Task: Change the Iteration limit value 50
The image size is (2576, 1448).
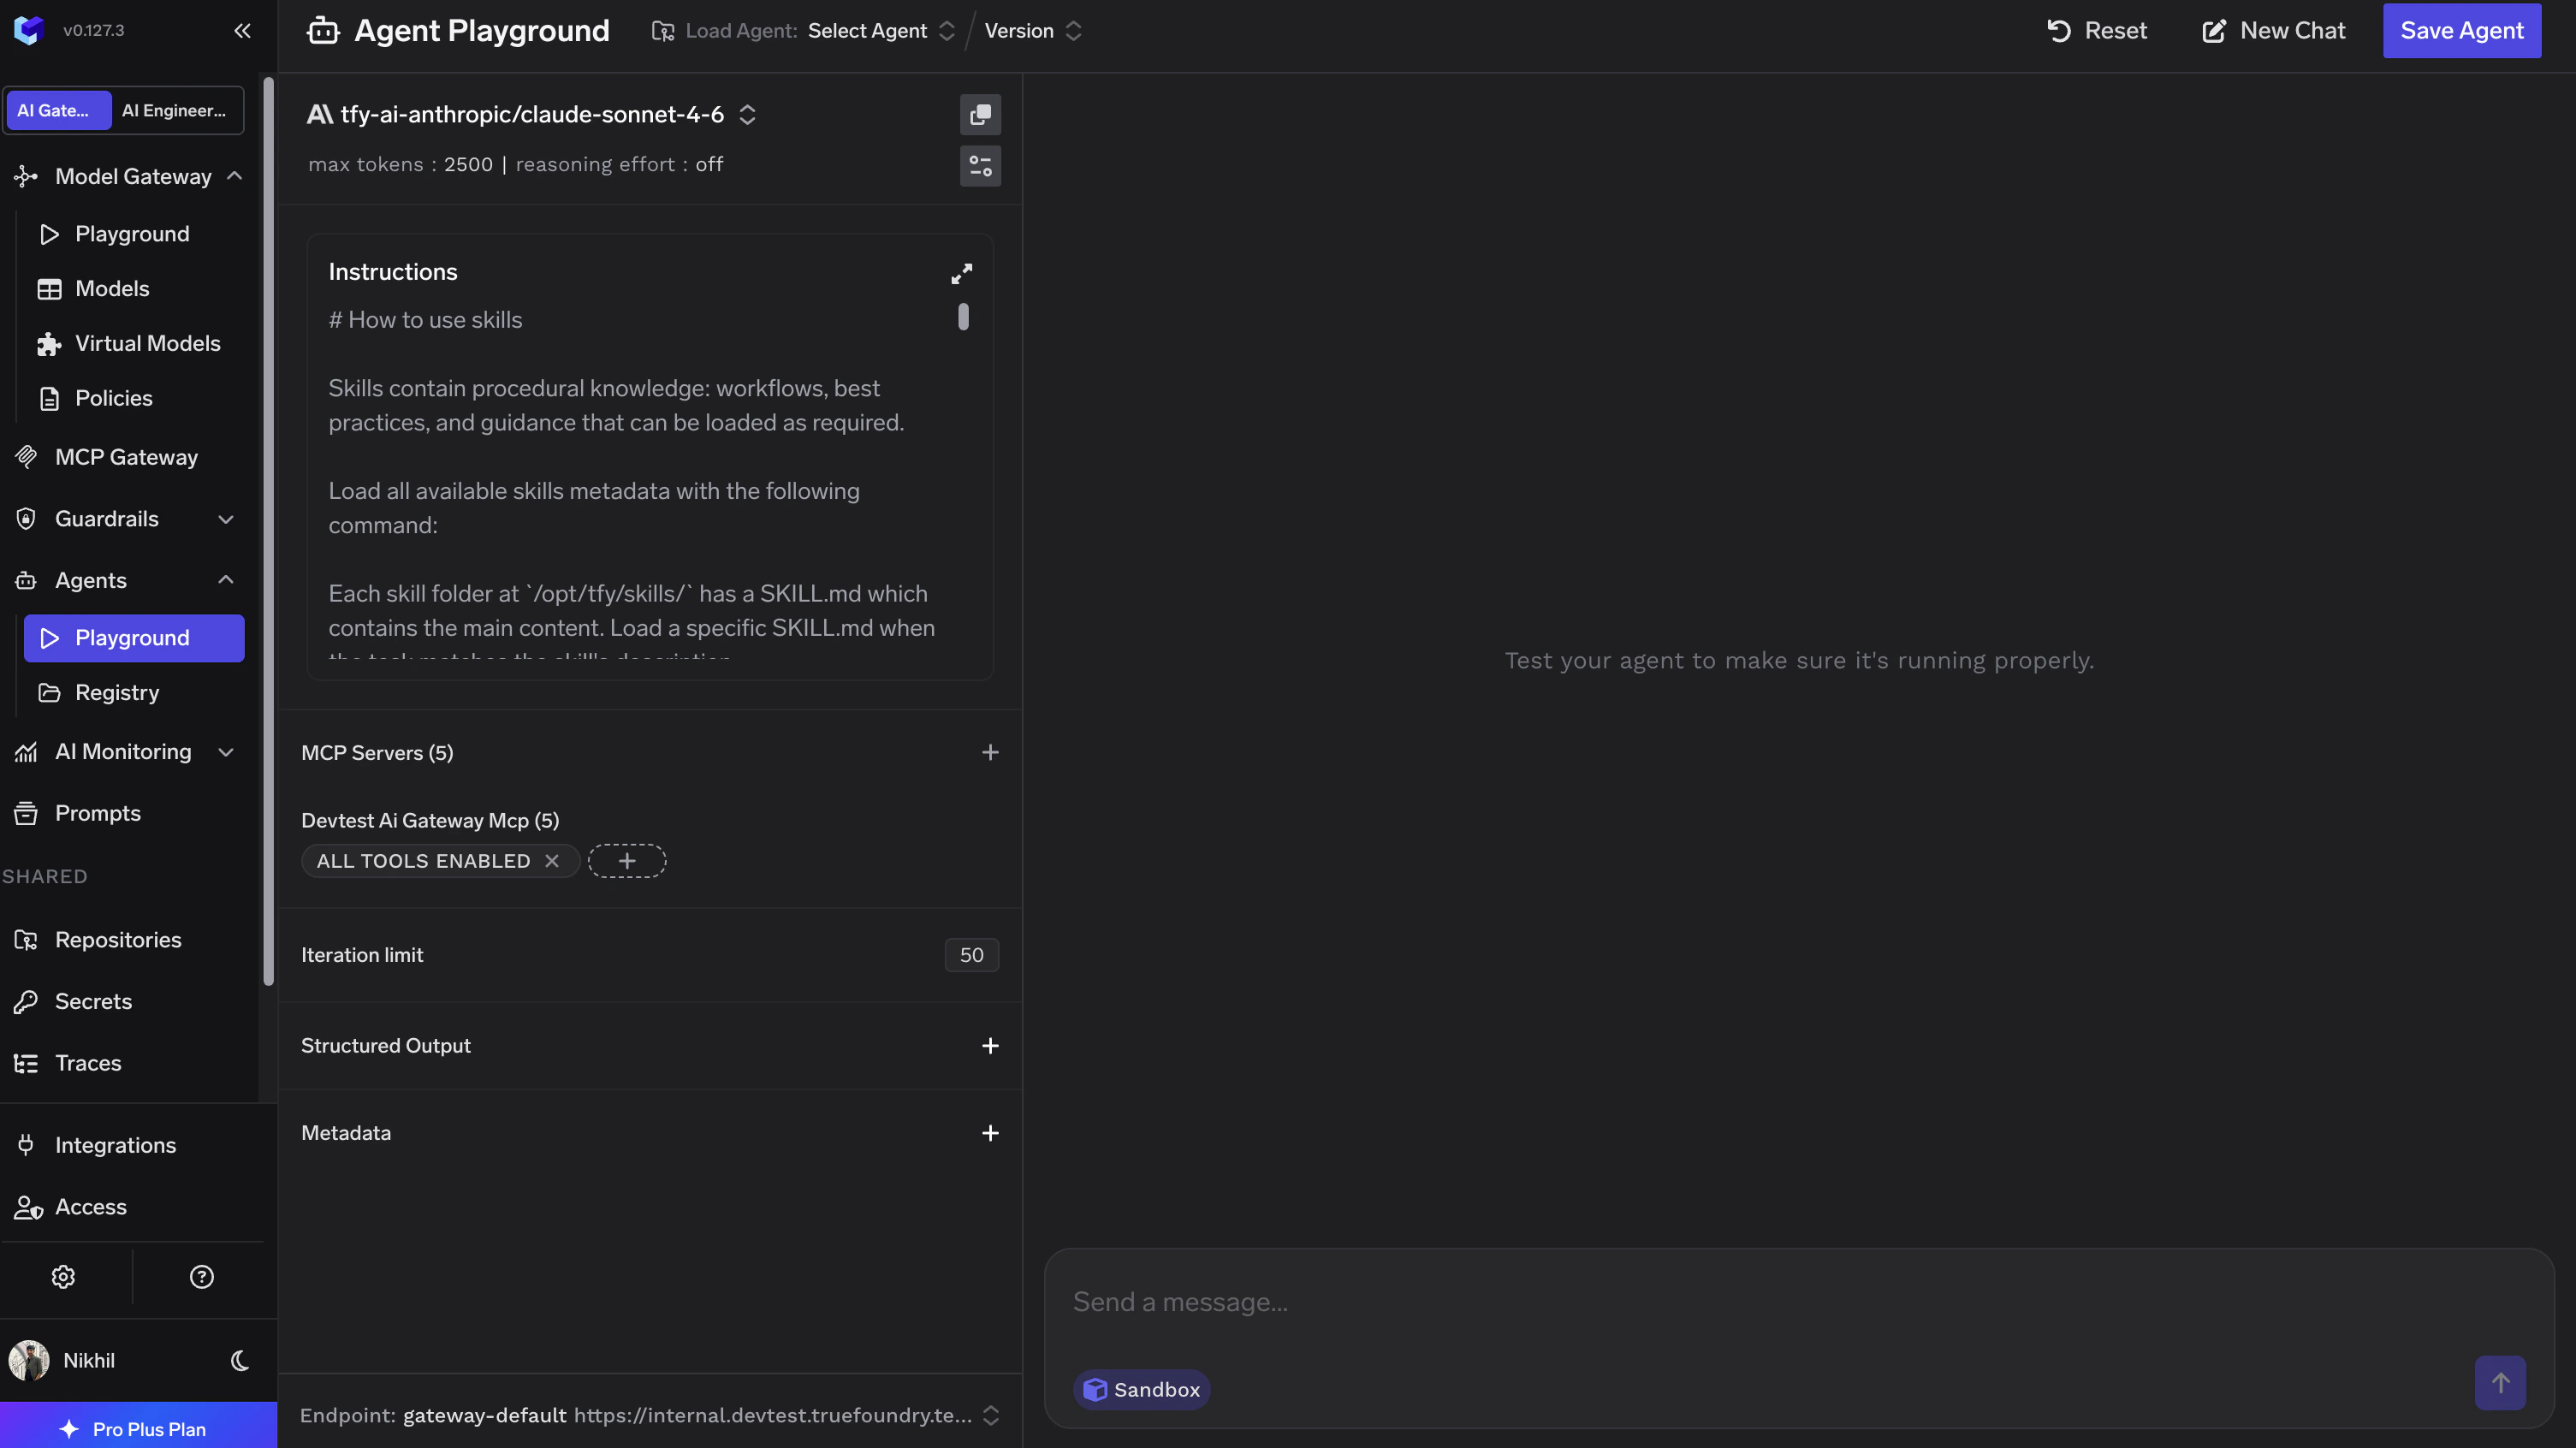Action: (971, 955)
